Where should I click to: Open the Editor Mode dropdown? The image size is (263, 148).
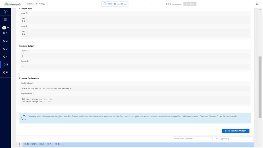pos(193,139)
